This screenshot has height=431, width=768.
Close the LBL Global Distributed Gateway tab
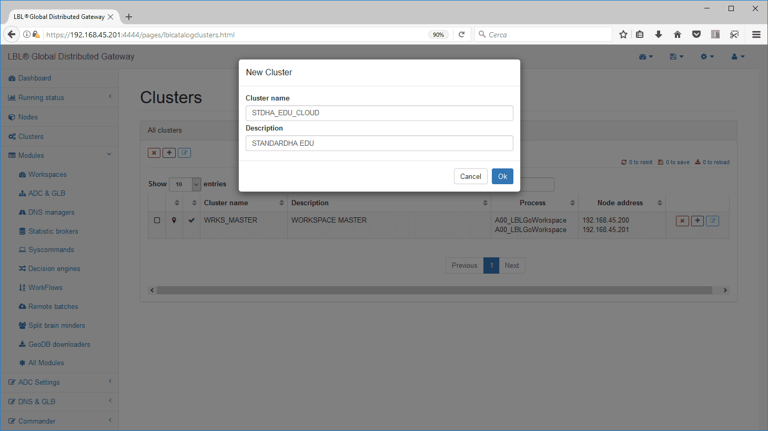pyautogui.click(x=110, y=17)
